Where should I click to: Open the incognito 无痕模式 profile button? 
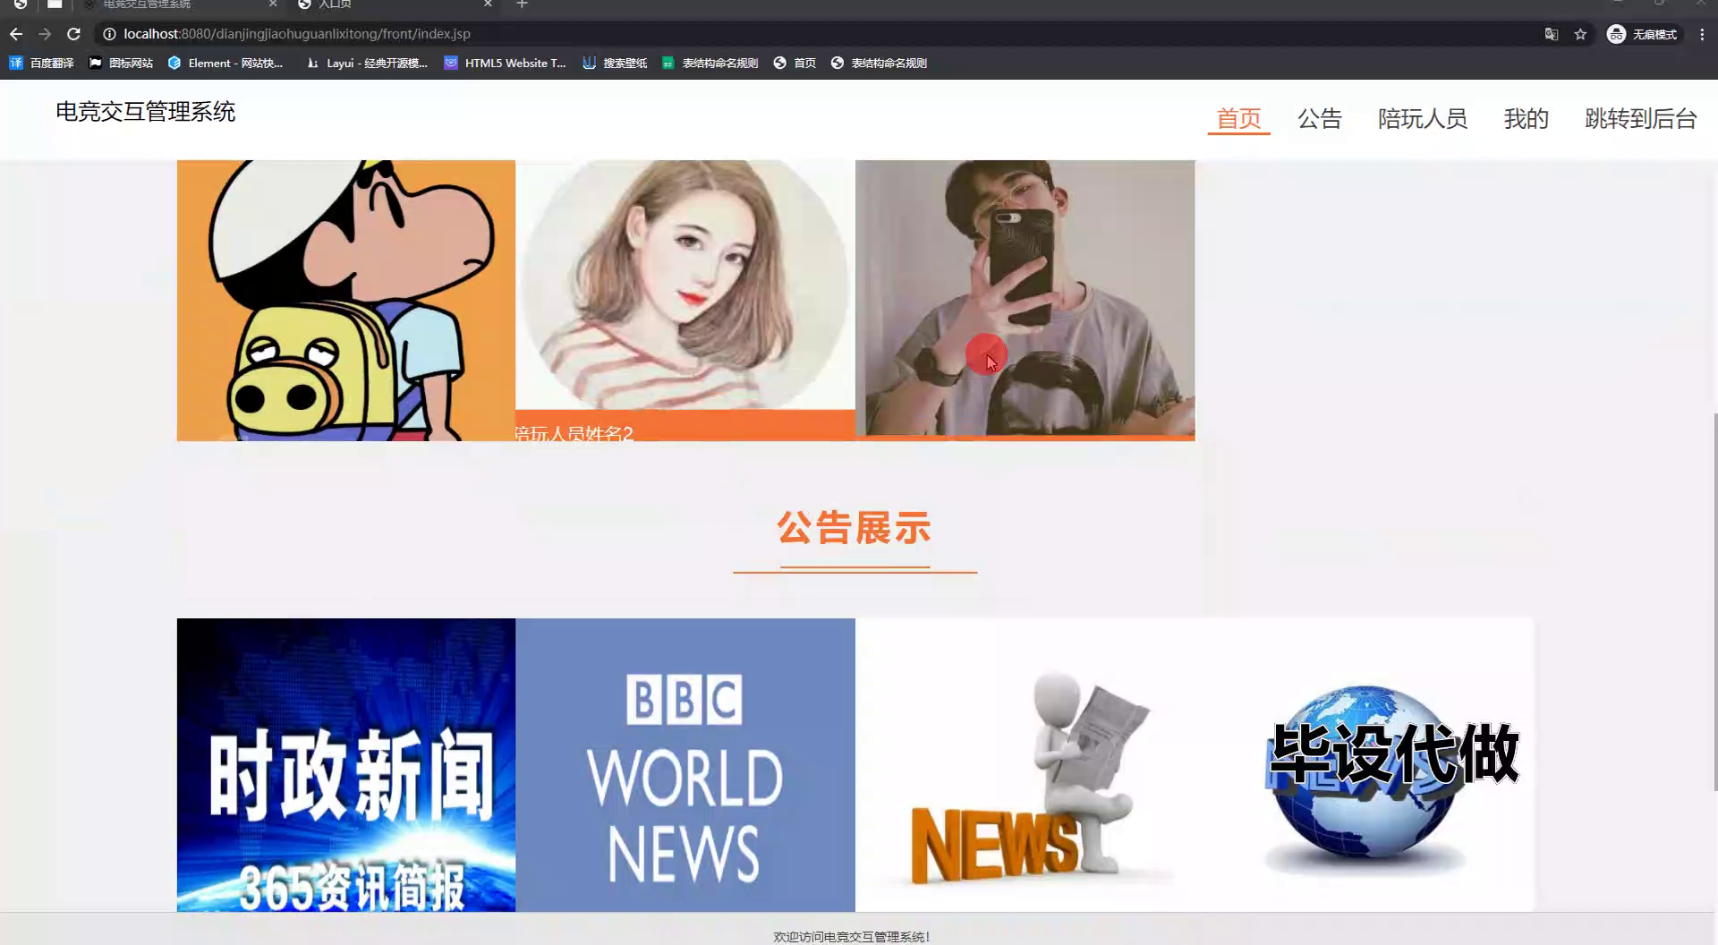coord(1643,34)
